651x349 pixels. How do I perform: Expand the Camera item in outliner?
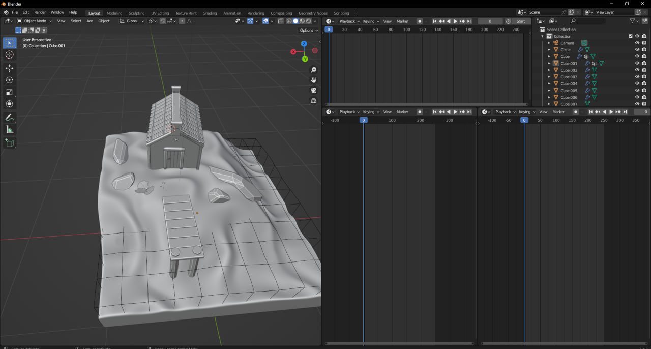[x=549, y=43]
